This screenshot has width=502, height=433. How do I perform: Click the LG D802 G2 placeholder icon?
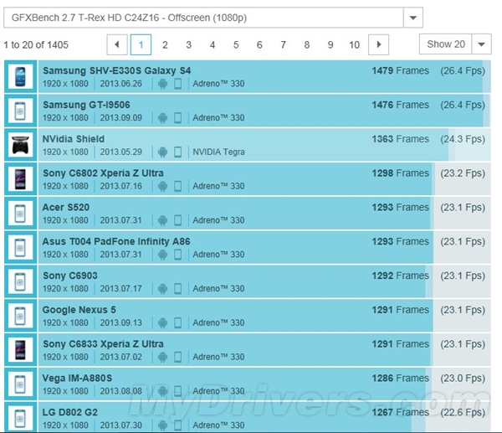(20, 418)
